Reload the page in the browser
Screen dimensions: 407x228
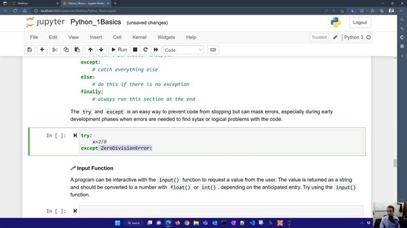point(15,11)
